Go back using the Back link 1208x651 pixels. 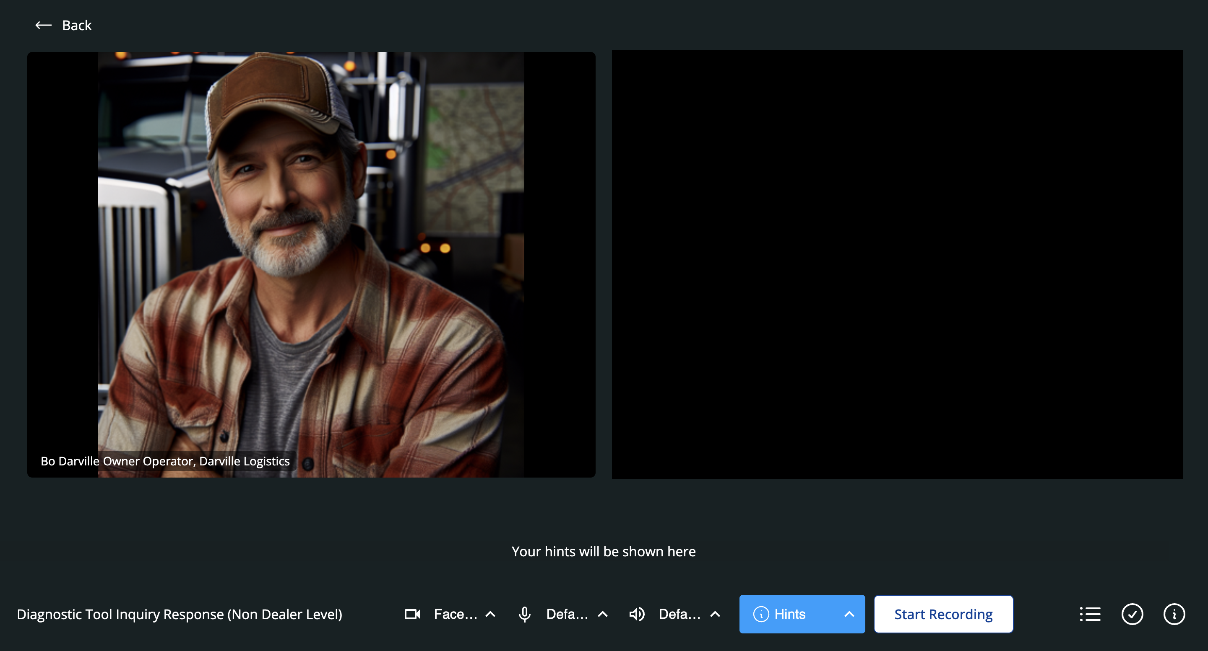click(77, 25)
